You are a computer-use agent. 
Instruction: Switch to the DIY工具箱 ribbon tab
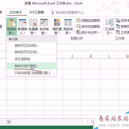coord(37,12)
